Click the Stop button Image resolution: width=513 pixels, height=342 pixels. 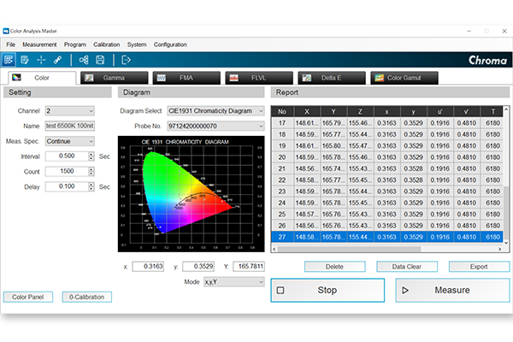(327, 290)
